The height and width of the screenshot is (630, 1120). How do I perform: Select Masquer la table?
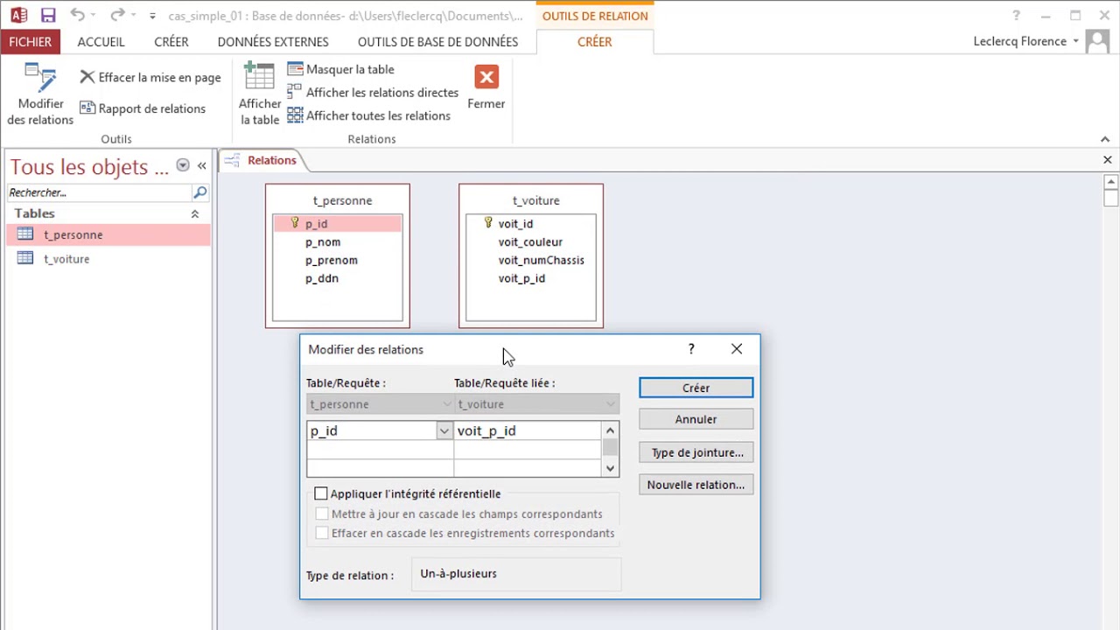tap(340, 69)
